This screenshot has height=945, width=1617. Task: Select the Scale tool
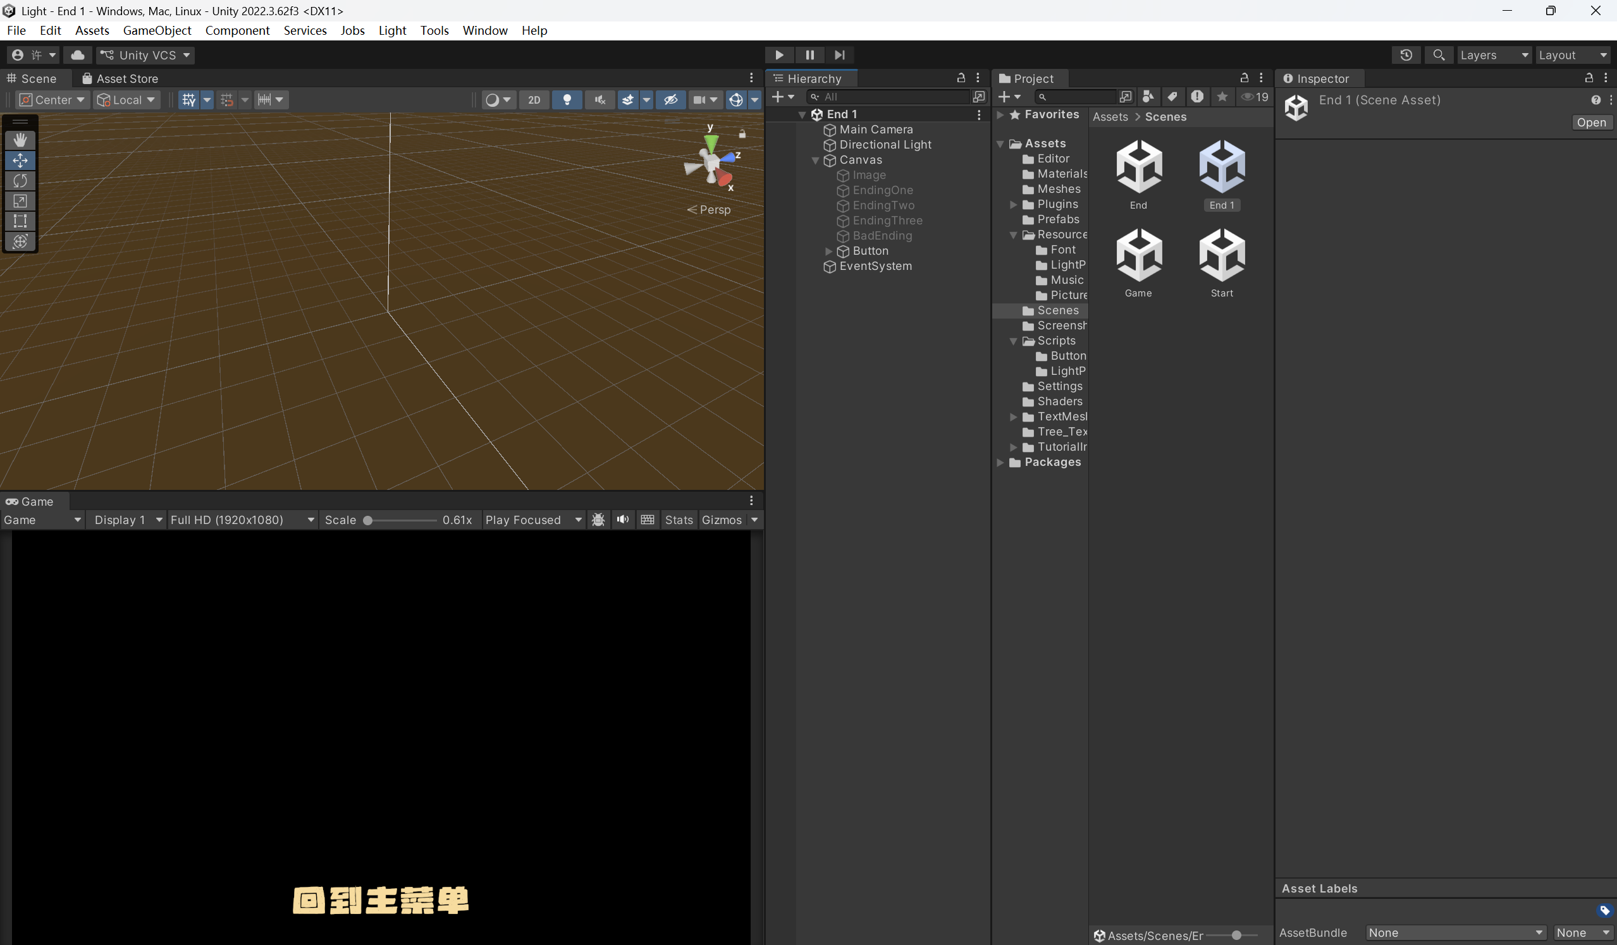[x=20, y=201]
